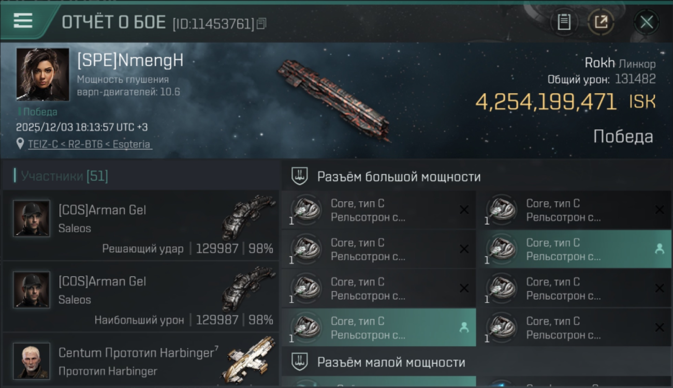Viewport: 673px width, 388px height.
Task: Click the X on top-right railgun module
Action: click(659, 210)
